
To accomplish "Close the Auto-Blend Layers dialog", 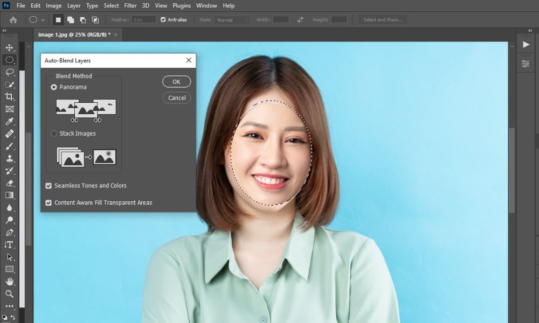I will click(189, 60).
